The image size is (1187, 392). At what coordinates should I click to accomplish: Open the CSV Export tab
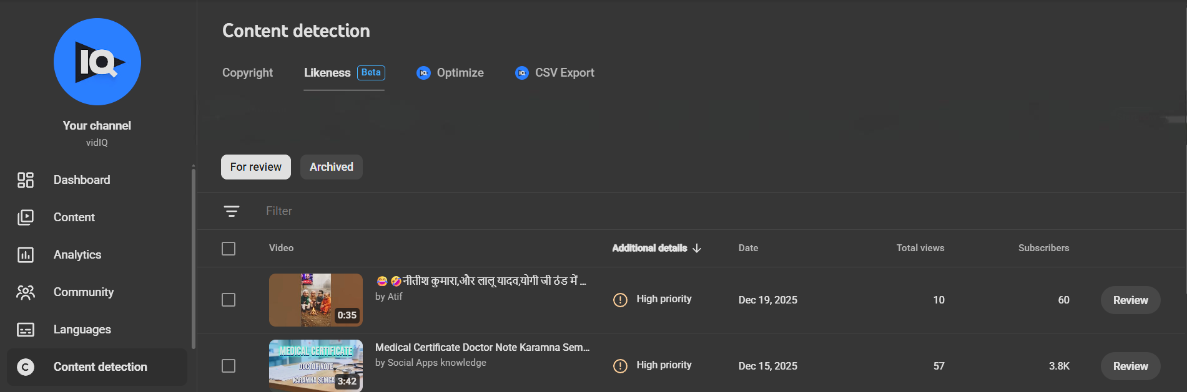tap(554, 73)
